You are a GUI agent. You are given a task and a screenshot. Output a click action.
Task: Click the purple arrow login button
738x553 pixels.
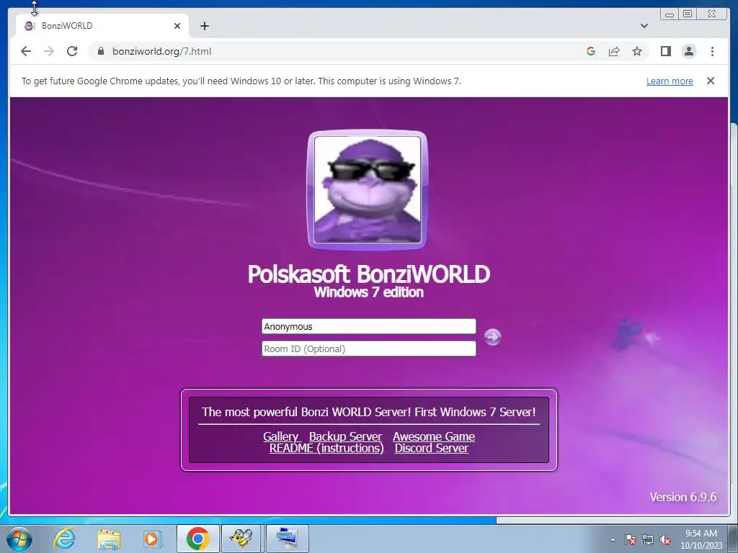pos(492,337)
